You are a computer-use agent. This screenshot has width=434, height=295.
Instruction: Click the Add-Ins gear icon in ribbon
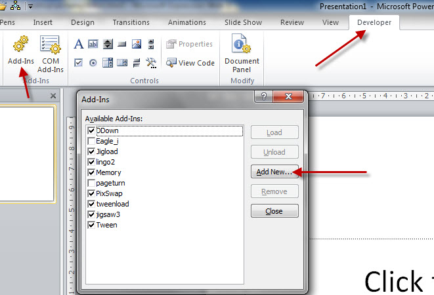(x=20, y=45)
